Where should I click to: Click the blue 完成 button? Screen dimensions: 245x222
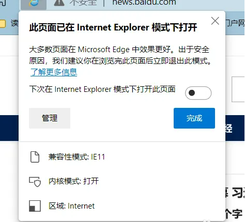194,118
